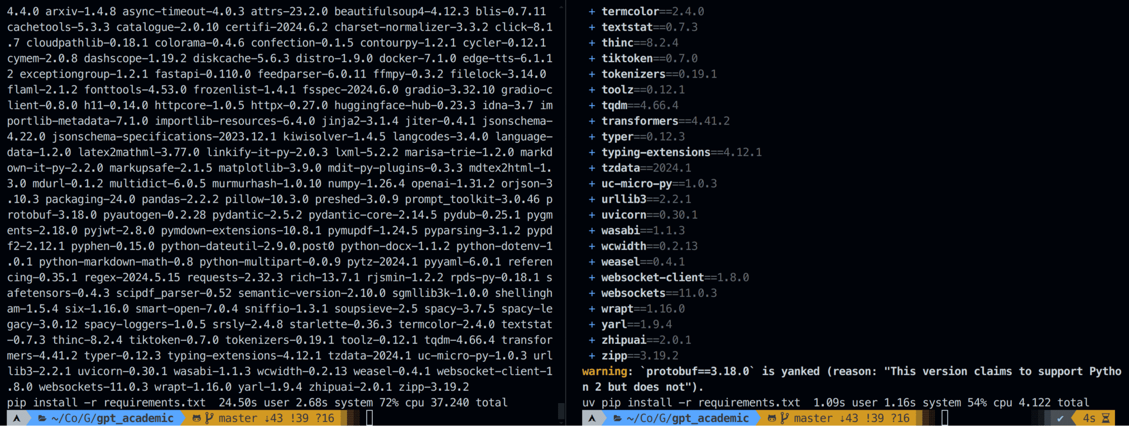The image size is (1129, 426).
Task: Click the 'toolz==0.12.1' line
Action: pyautogui.click(x=637, y=89)
